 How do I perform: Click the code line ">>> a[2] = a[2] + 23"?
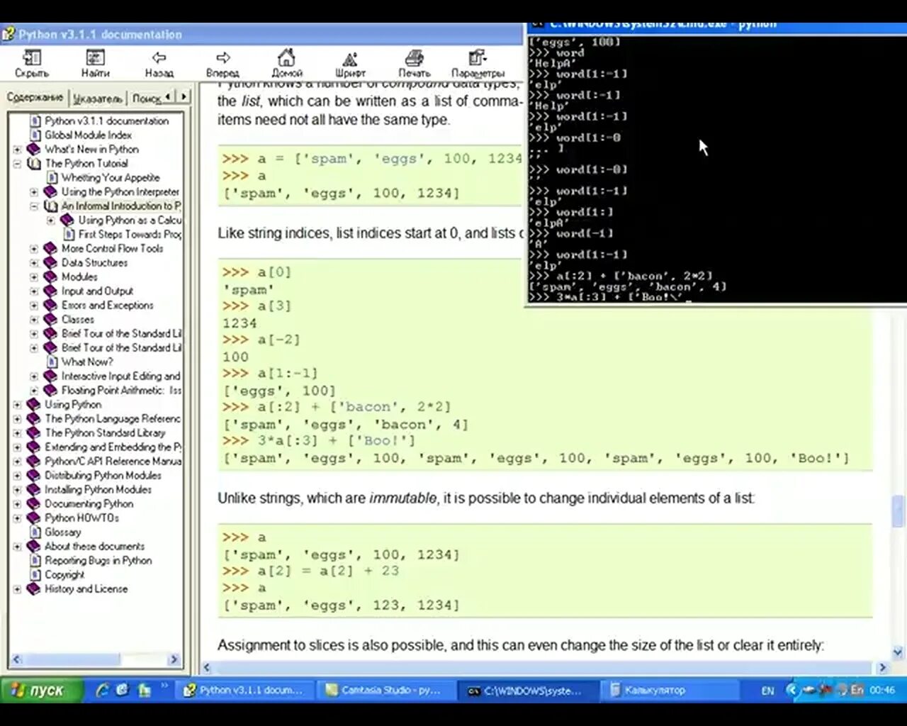(x=311, y=571)
